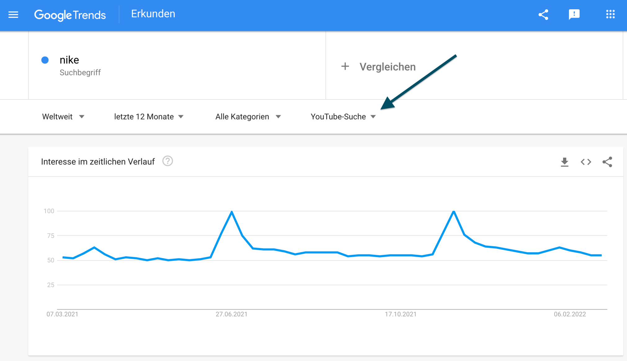This screenshot has width=627, height=361.
Task: Click the Erkunden page title
Action: click(x=153, y=14)
